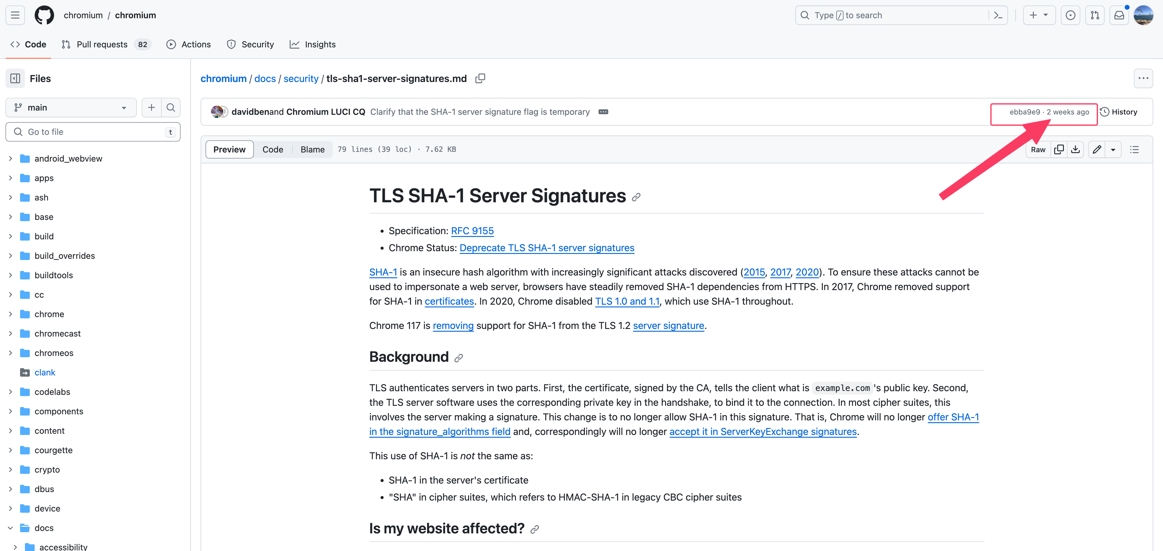
Task: Download the raw file
Action: (x=1076, y=149)
